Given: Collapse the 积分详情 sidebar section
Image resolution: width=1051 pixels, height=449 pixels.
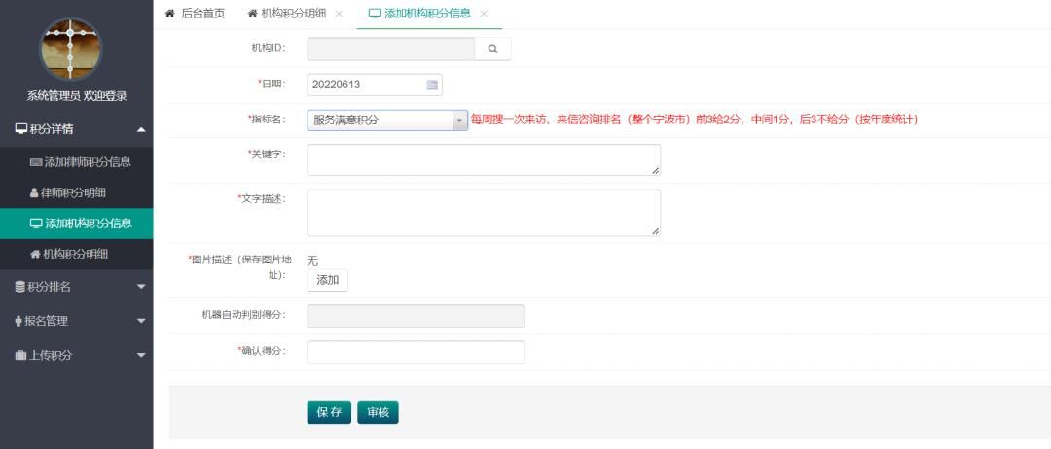Looking at the screenshot, I should [x=76, y=129].
